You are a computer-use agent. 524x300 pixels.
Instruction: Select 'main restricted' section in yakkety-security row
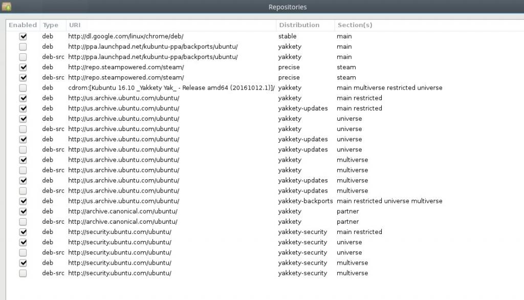(x=359, y=232)
